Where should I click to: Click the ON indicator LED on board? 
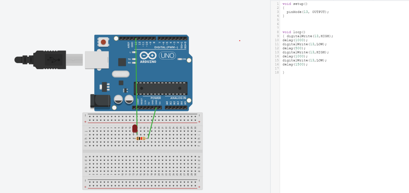180,59
